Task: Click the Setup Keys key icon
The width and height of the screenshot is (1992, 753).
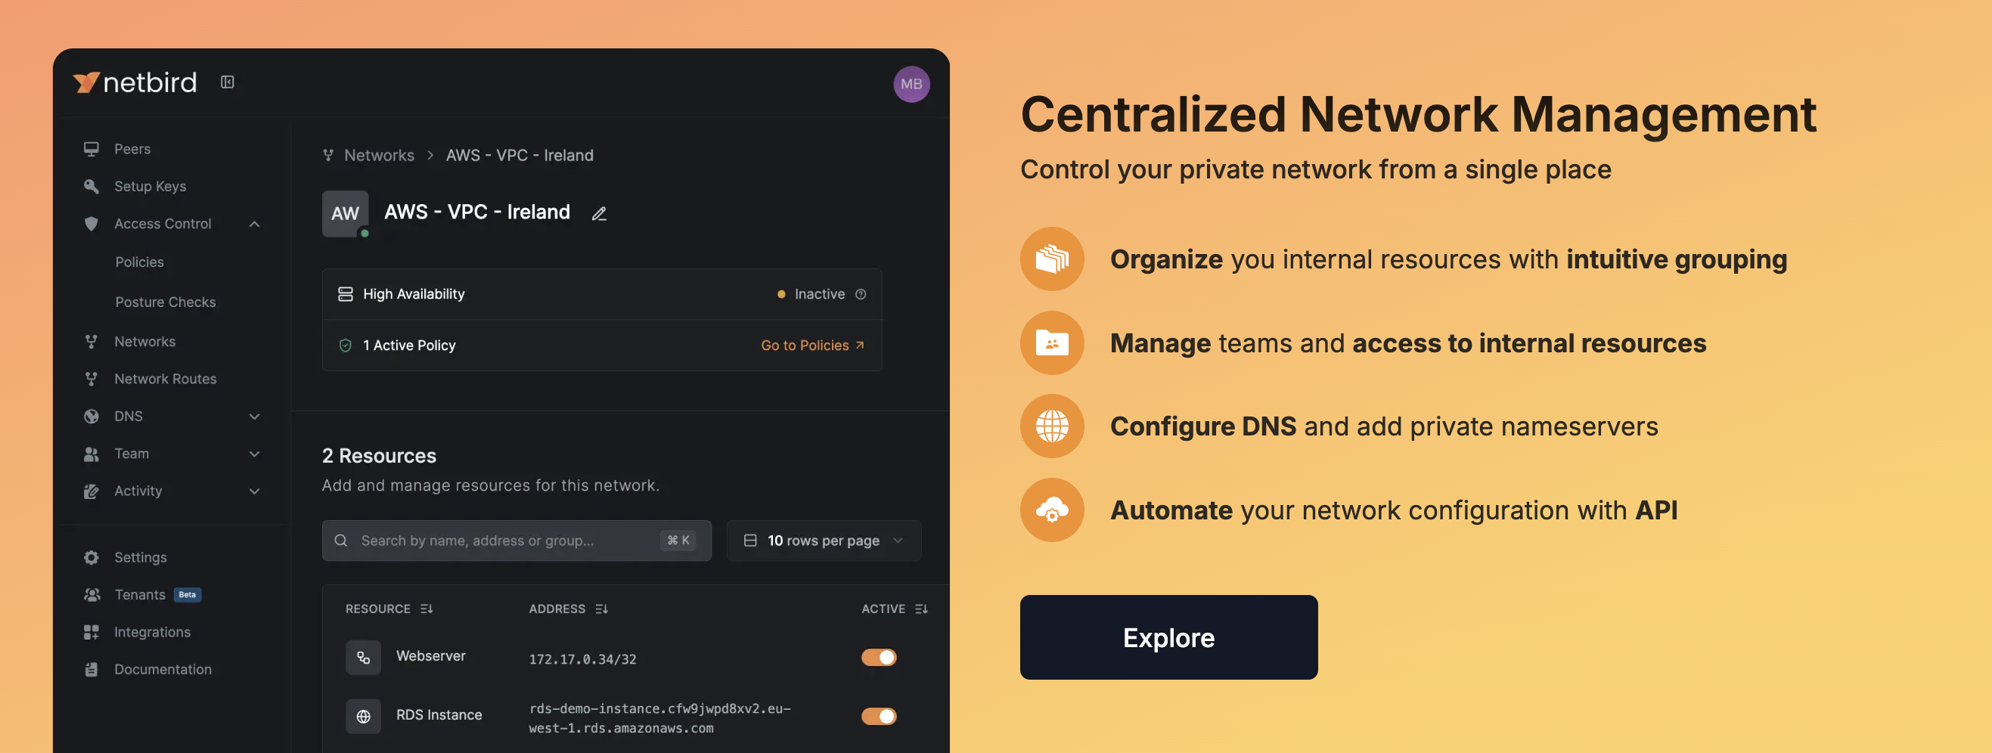Action: tap(92, 186)
